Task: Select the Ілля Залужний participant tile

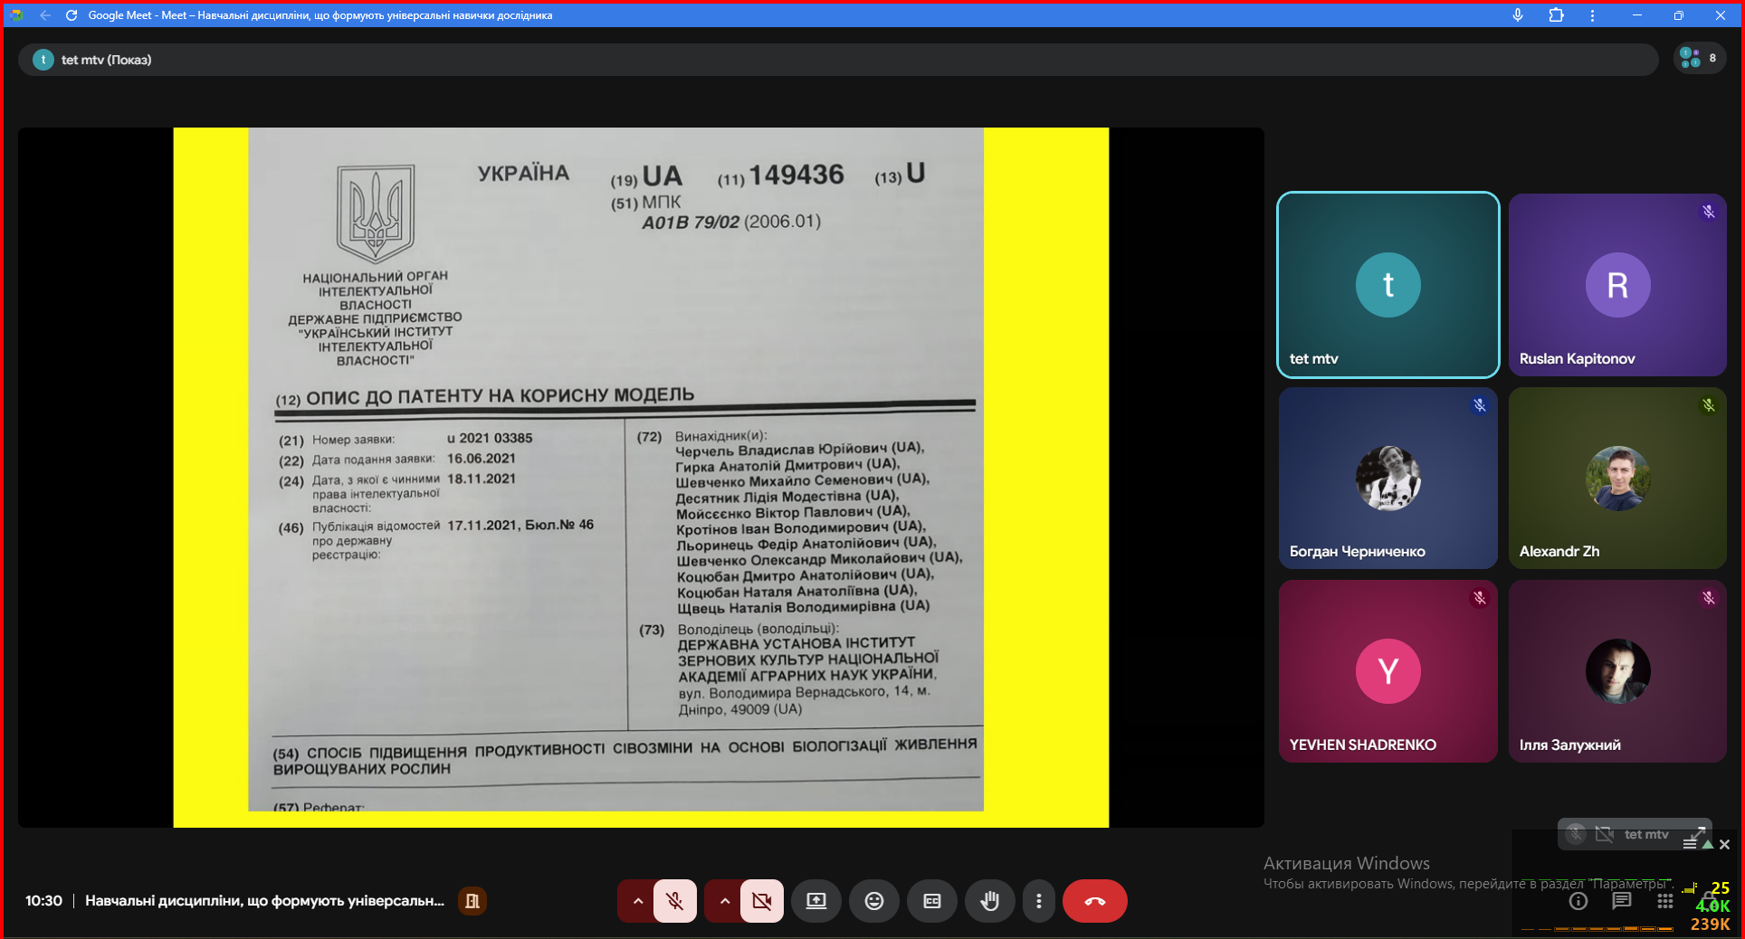Action: click(x=1617, y=671)
